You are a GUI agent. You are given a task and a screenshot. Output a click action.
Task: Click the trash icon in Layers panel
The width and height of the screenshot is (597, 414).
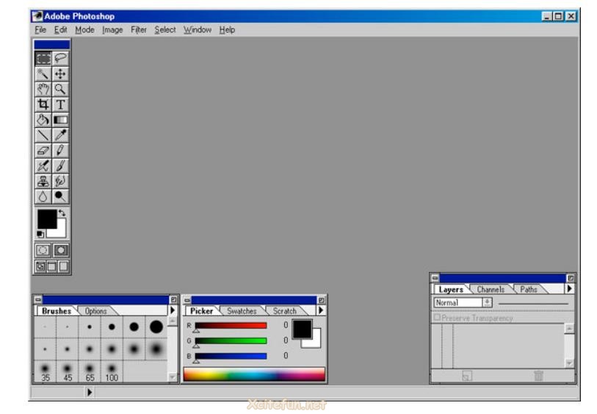pos(538,376)
